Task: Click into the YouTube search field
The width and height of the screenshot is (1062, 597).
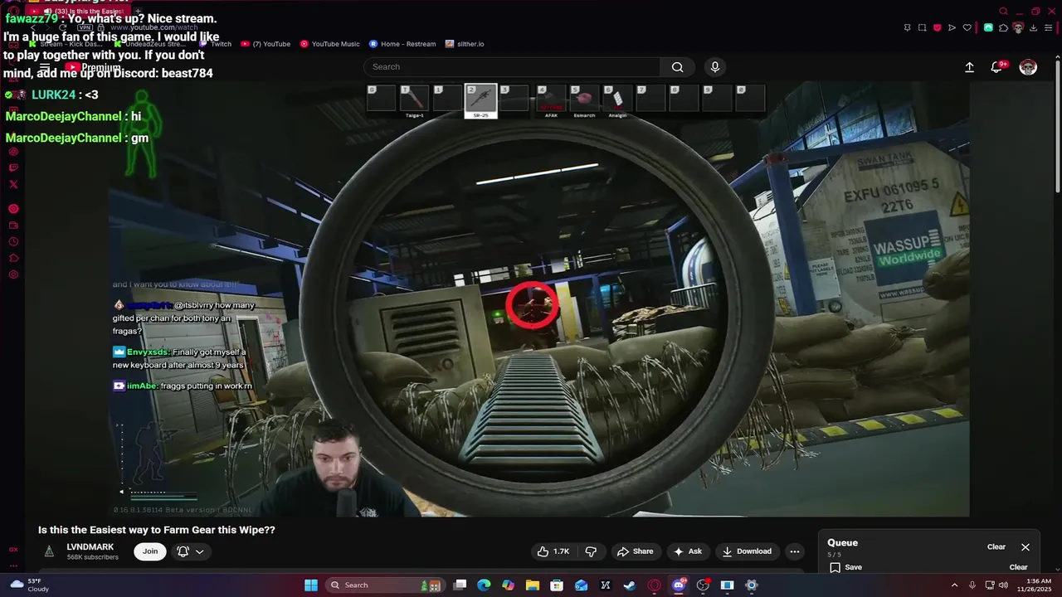Action: click(x=511, y=67)
